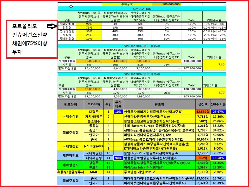The width and height of the screenshot is (249, 187).
Task: Select the -12% 수익률 cell
Action: [115, 93]
